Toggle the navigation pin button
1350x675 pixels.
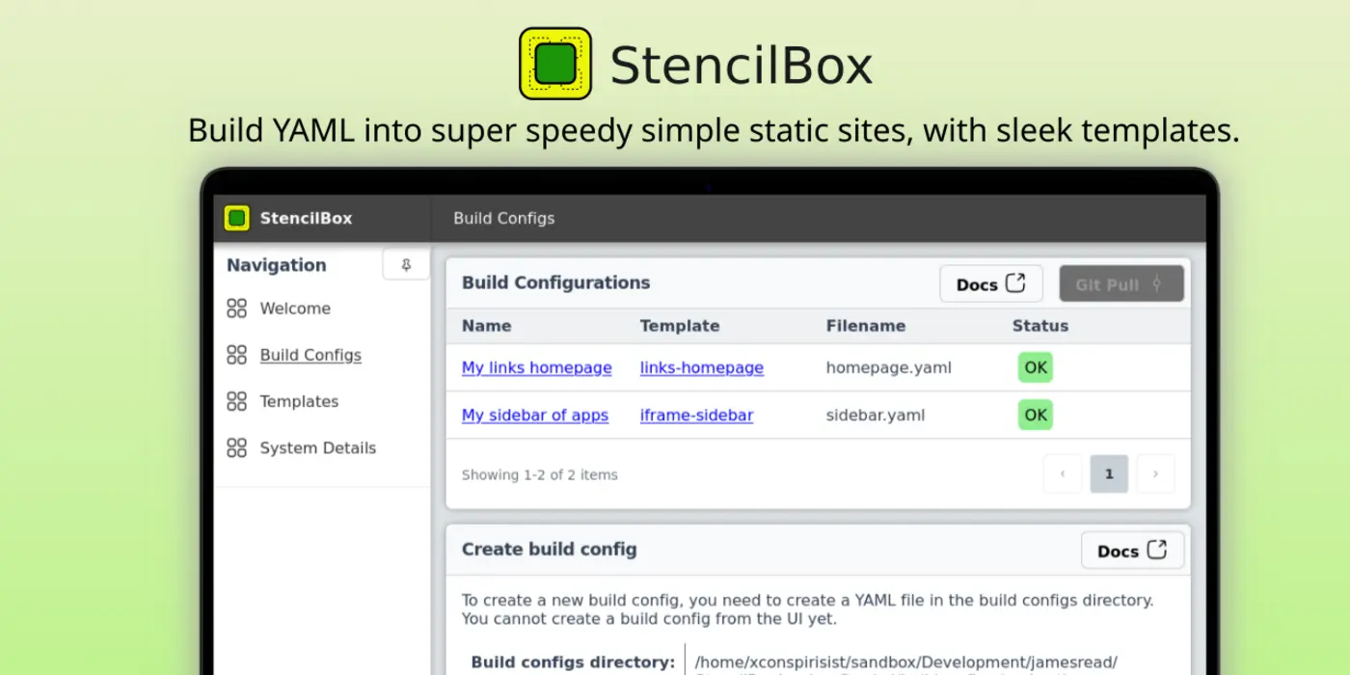click(x=406, y=264)
